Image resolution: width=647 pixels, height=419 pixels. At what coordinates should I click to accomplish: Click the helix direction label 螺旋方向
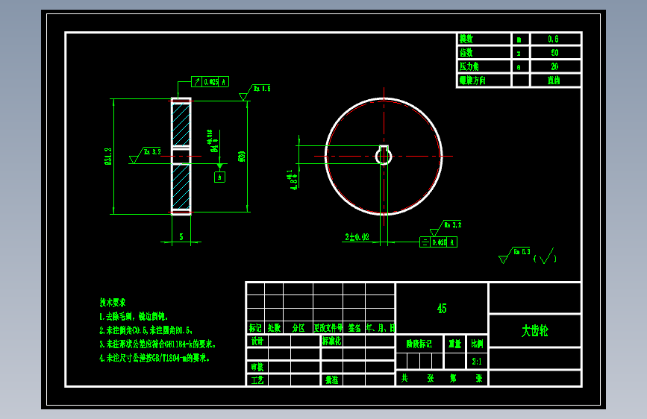[x=472, y=81]
